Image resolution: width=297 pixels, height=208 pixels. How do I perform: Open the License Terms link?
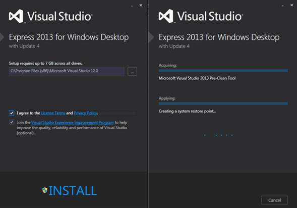(x=53, y=113)
